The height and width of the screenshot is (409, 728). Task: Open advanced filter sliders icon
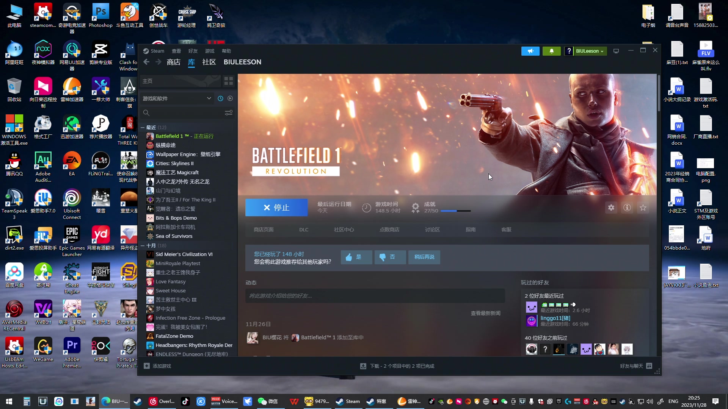point(228,113)
